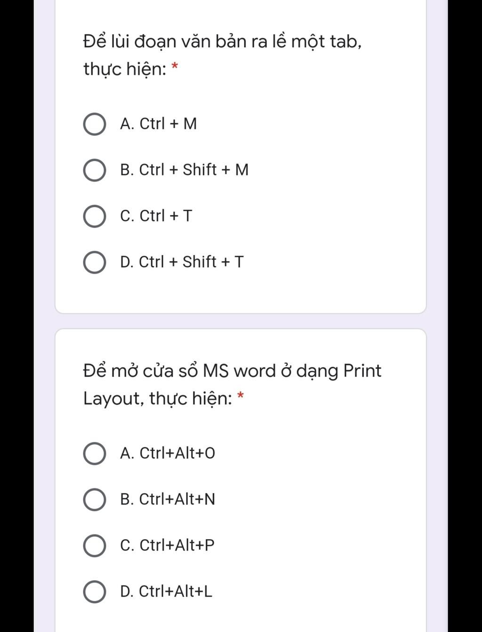Mark the radio circle for C. Ctrl + T
The width and height of the screenshot is (482, 632).
click(x=94, y=216)
